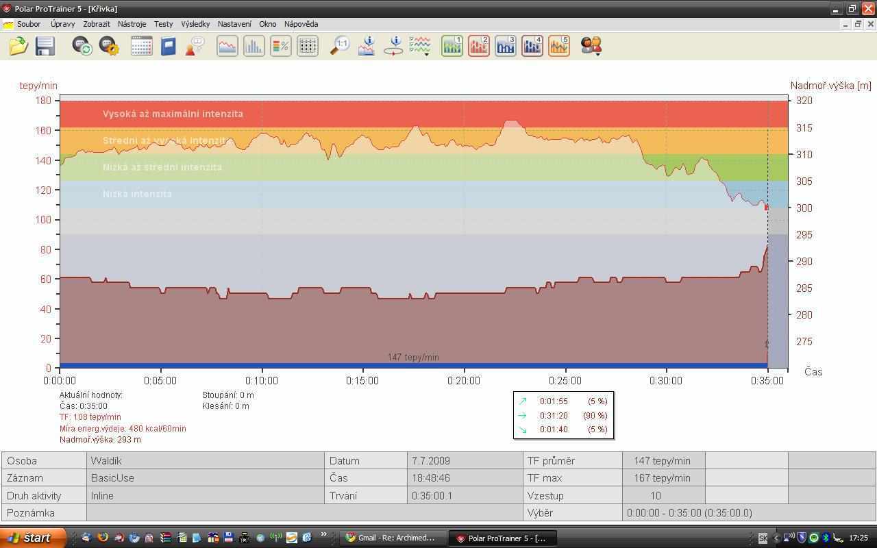
Task: Open a file with the folder icon
Action: pyautogui.click(x=18, y=46)
